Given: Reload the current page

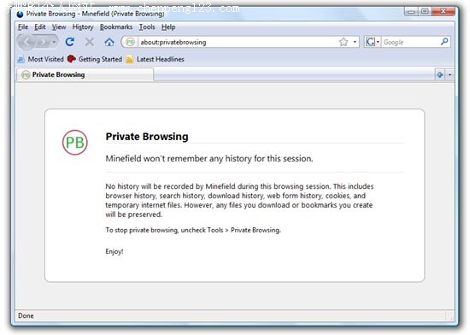Looking at the screenshot, I should click(x=70, y=42).
